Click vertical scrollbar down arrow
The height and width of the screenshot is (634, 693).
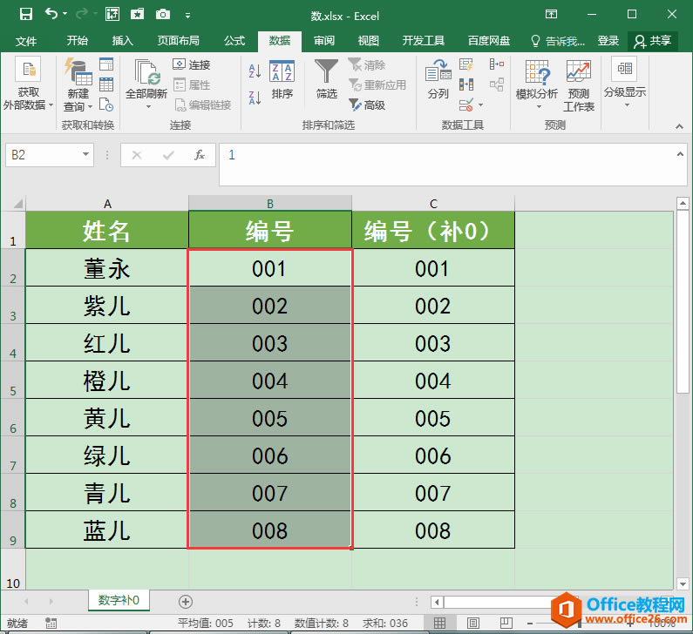[x=683, y=583]
